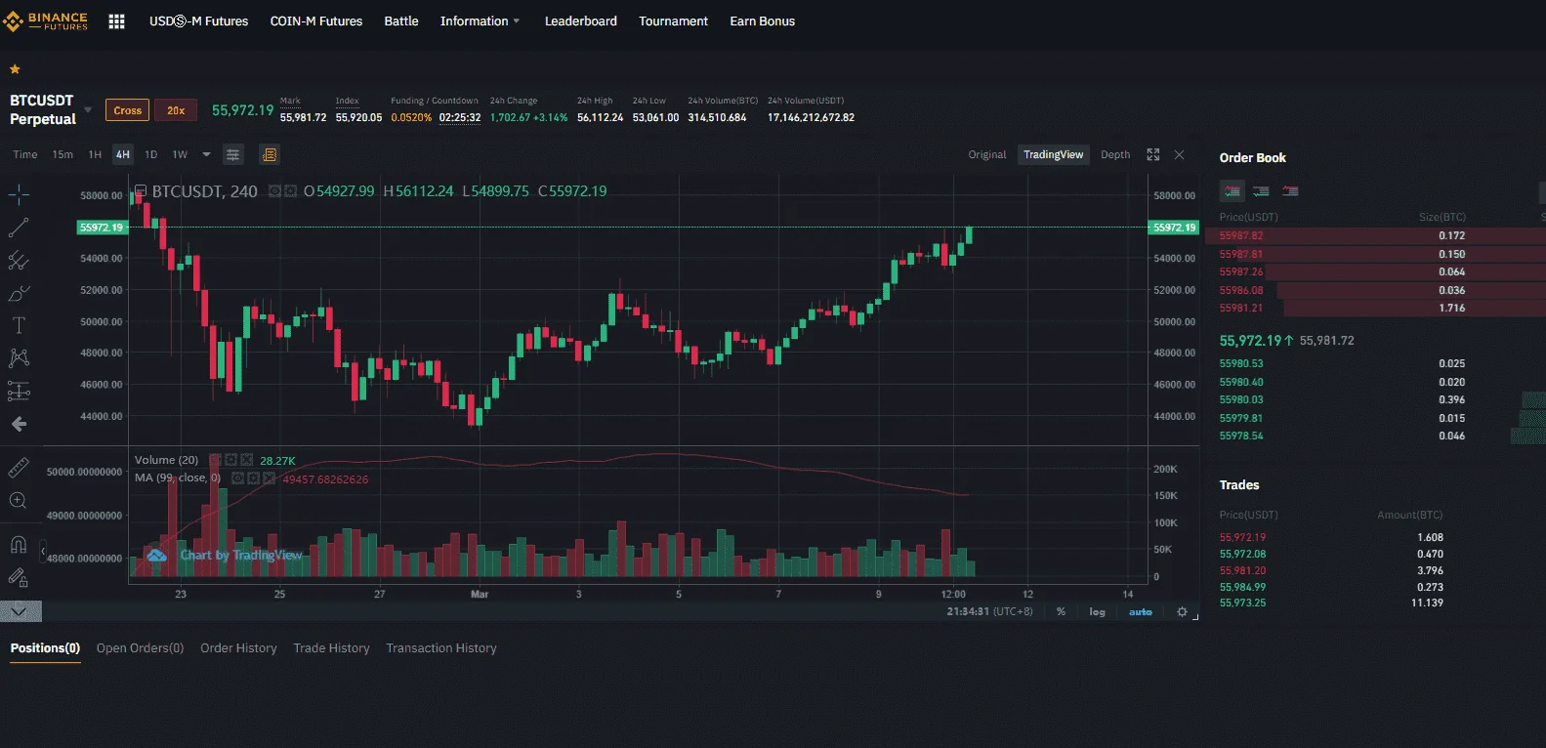
Task: Switch Cross margin mode
Action: tap(128, 110)
